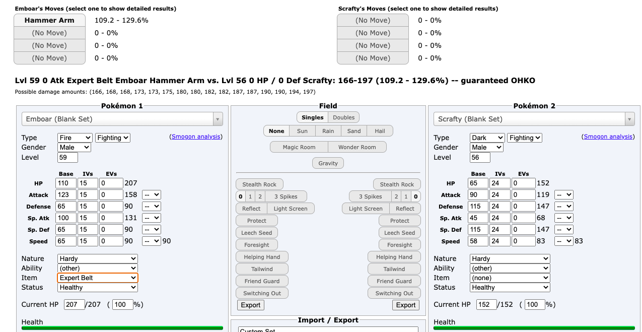Select 3 Spikes on Emboar's side
The image size is (642, 332).
(285, 196)
